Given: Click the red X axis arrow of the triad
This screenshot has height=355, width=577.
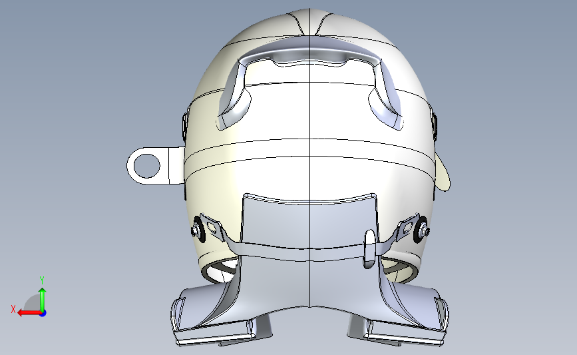Looking at the screenshot, I should (x=29, y=313).
